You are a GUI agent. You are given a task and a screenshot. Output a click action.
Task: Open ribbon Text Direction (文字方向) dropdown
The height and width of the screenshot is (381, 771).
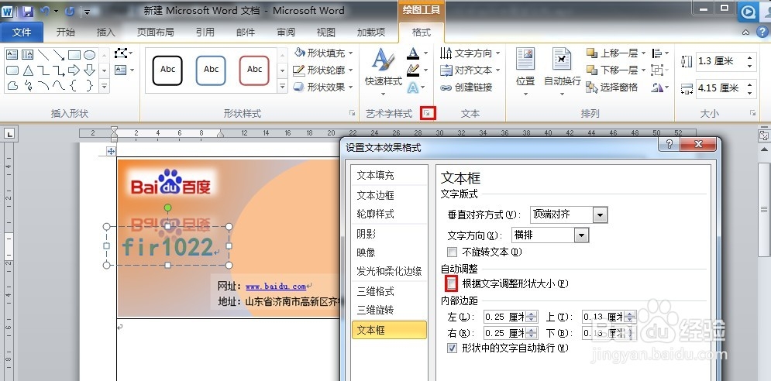pos(470,53)
